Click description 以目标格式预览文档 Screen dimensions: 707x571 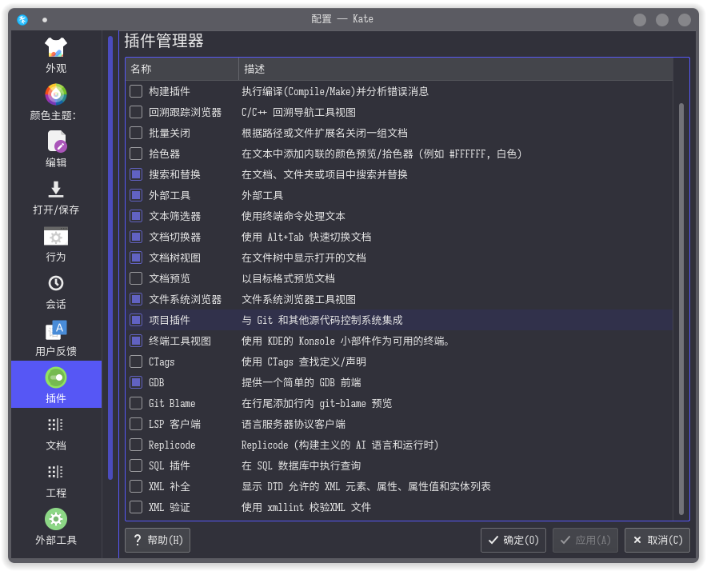288,278
